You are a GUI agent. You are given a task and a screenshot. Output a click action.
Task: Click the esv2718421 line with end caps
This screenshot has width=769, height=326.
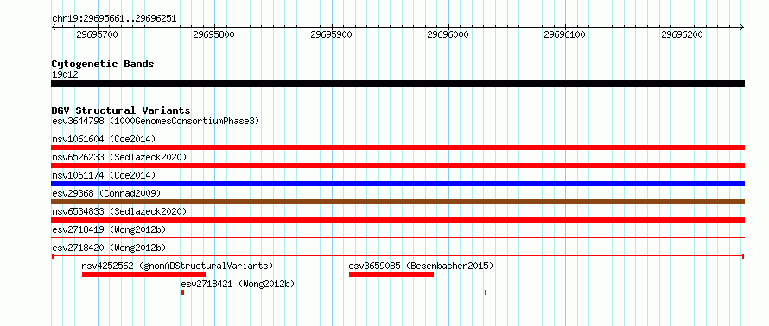[334, 292]
